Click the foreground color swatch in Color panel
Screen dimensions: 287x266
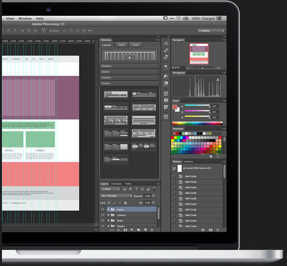tap(175, 107)
